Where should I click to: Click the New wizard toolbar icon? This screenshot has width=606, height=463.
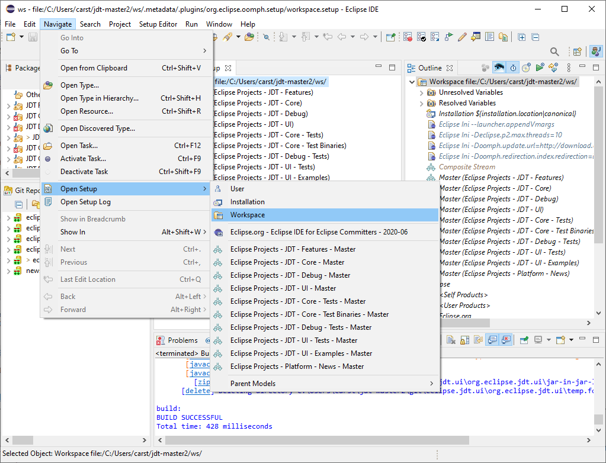11,37
